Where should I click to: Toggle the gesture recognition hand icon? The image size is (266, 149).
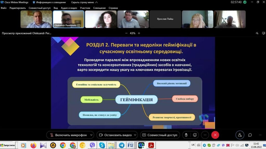pyautogui.click(x=185, y=135)
